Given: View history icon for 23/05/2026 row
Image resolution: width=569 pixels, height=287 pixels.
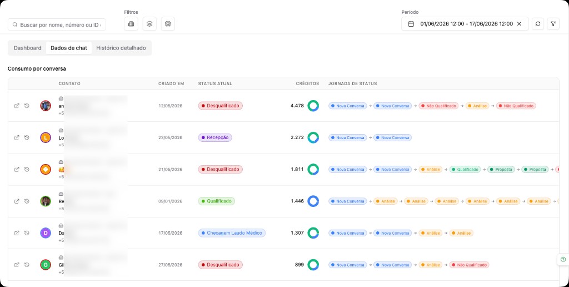Looking at the screenshot, I should point(27,138).
